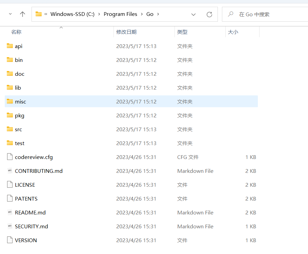Viewport: 308px width, 254px height.
Task: Click README.md markdown icon
Action: tap(10, 212)
